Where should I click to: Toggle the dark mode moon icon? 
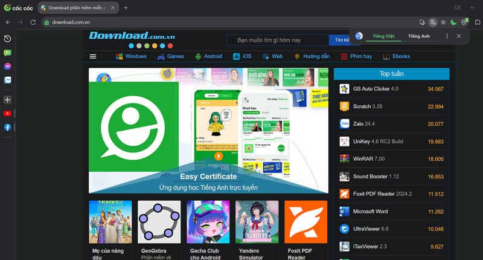click(453, 22)
